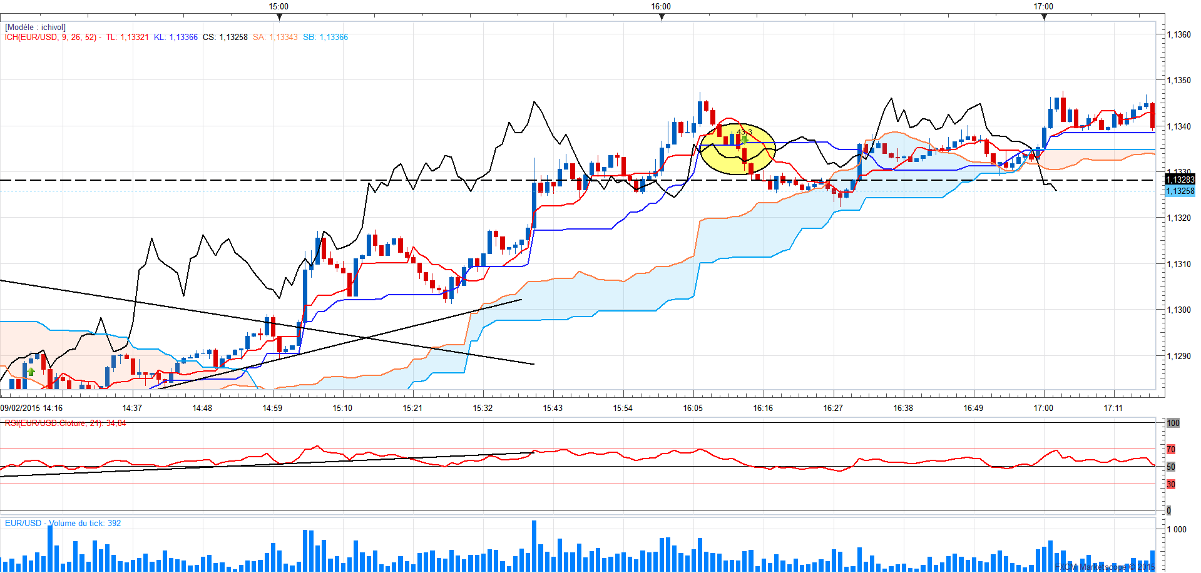Click the SB: 1,13366 Senkou B legend value
Viewport: 1201px width, 573px height.
[x=325, y=38]
